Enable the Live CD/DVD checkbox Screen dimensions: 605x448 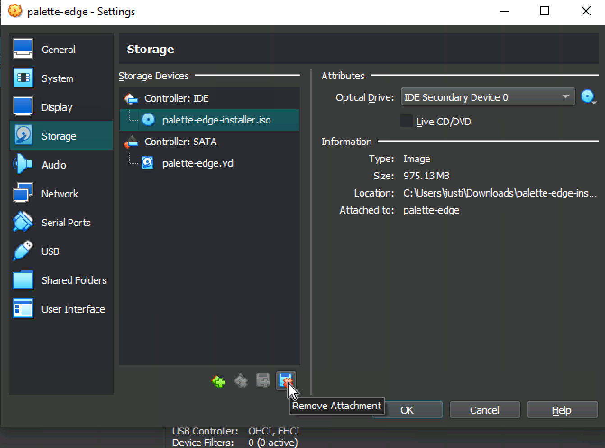tap(406, 121)
